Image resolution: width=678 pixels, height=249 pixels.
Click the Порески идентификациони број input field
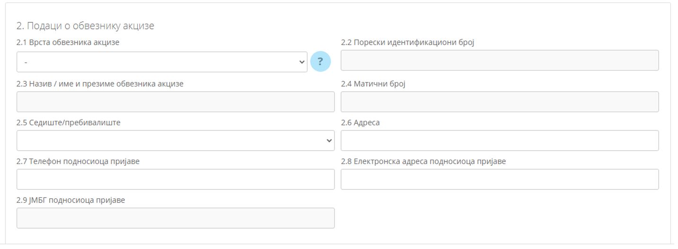[499, 60]
